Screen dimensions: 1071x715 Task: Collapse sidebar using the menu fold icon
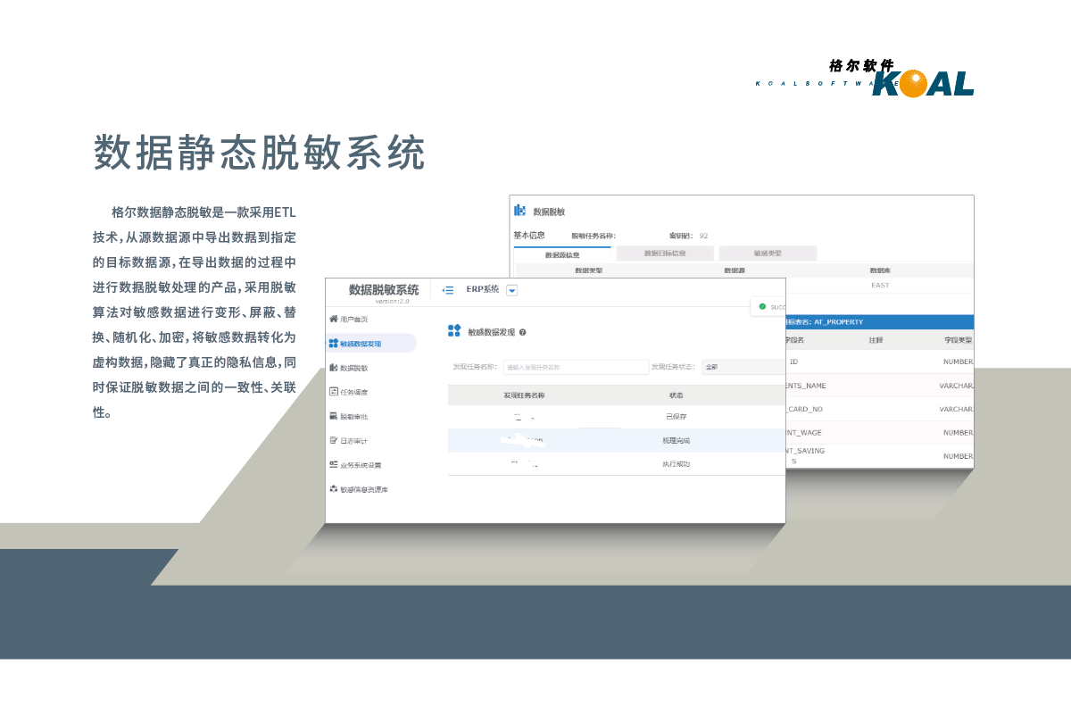click(448, 290)
